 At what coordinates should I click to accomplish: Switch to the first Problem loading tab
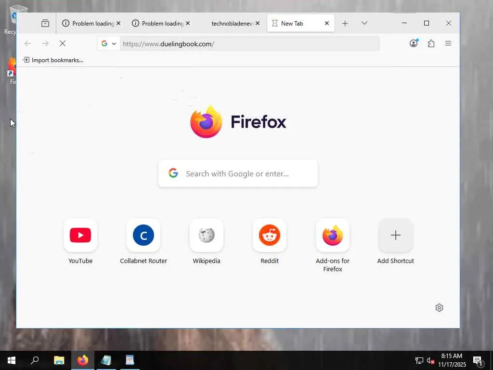tap(89, 23)
